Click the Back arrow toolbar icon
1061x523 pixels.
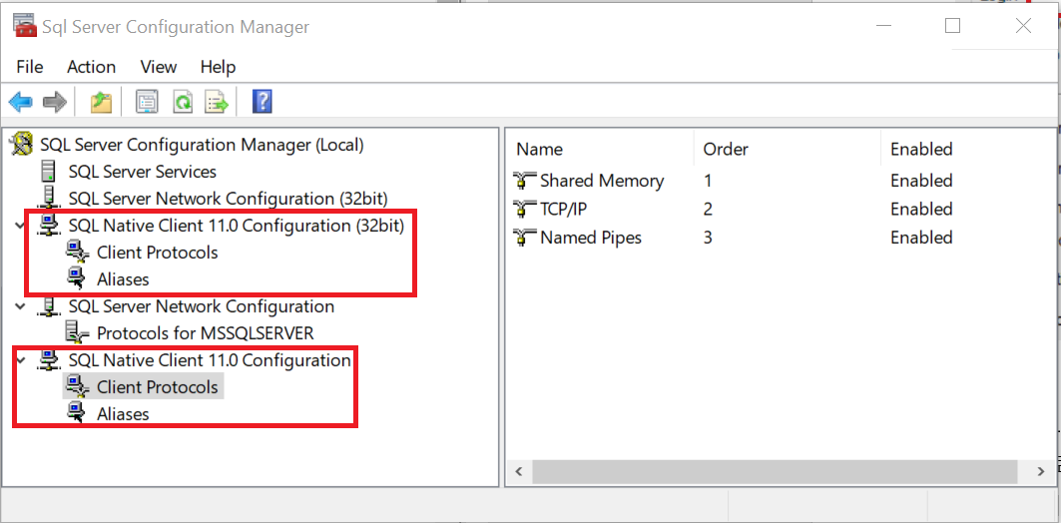20,103
